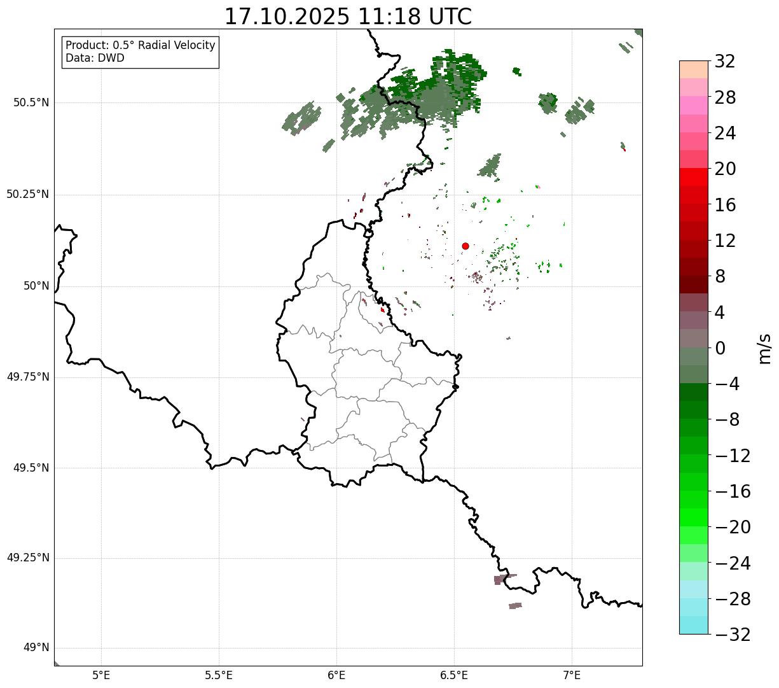Click the 5.5°E longitude label
This screenshot has width=779, height=688.
pyautogui.click(x=219, y=675)
